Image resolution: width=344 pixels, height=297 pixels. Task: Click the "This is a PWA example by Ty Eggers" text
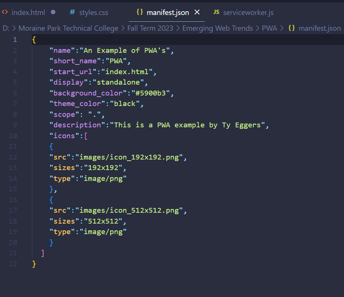tap(188, 125)
